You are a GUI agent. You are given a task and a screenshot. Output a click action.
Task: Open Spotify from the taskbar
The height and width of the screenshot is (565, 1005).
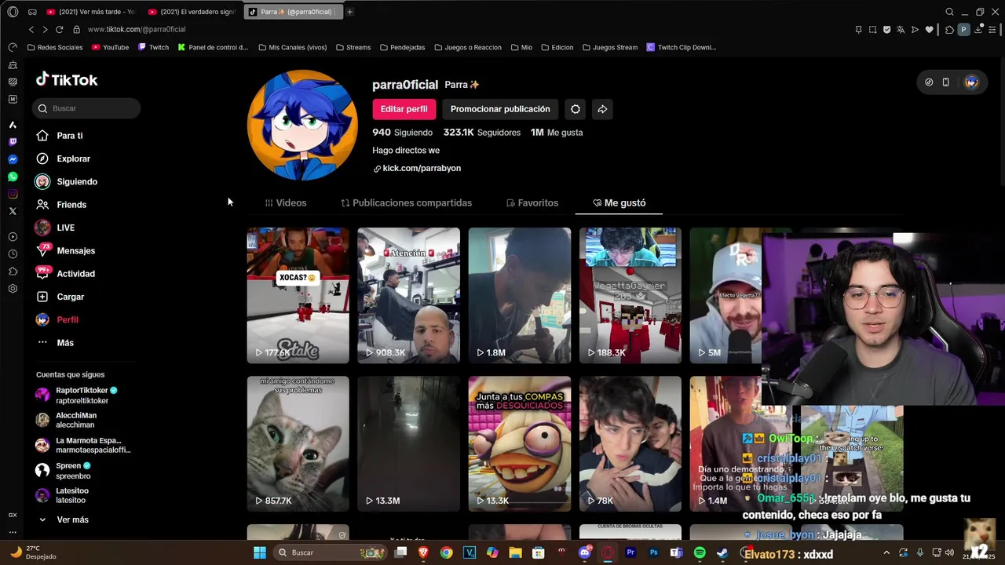700,552
